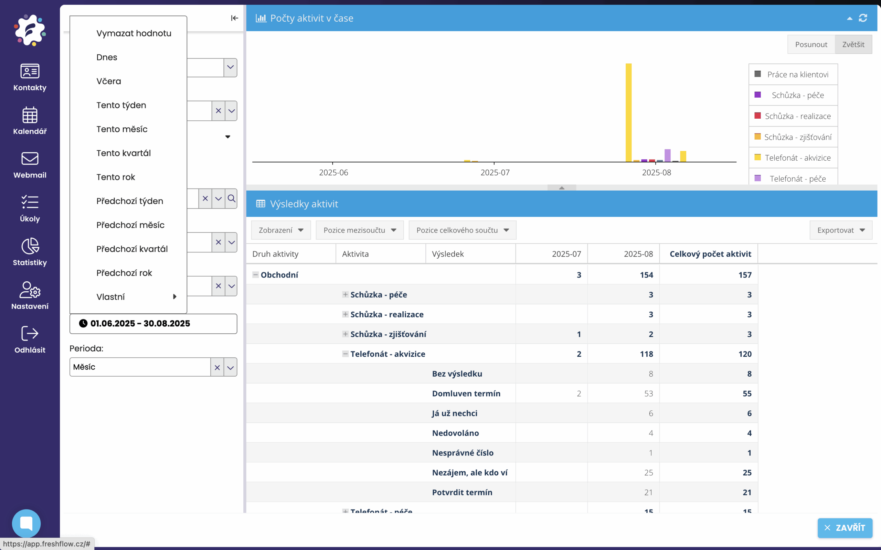Click the Odhlásit logout icon
Image resolution: width=881 pixels, height=550 pixels.
point(30,333)
